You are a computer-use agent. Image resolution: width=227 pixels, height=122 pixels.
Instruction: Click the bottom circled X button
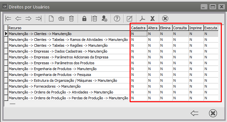pos(213,113)
